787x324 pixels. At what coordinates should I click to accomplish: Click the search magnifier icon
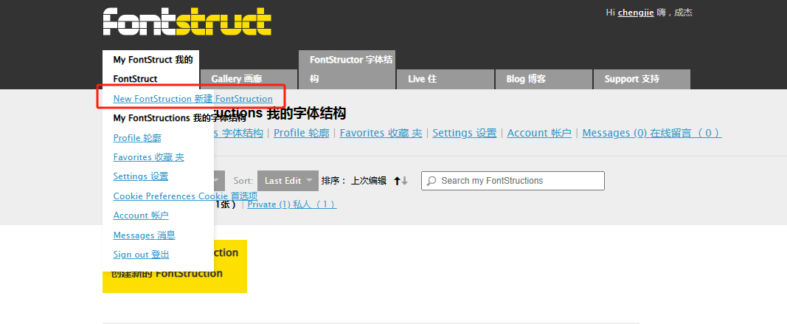pyautogui.click(x=431, y=181)
